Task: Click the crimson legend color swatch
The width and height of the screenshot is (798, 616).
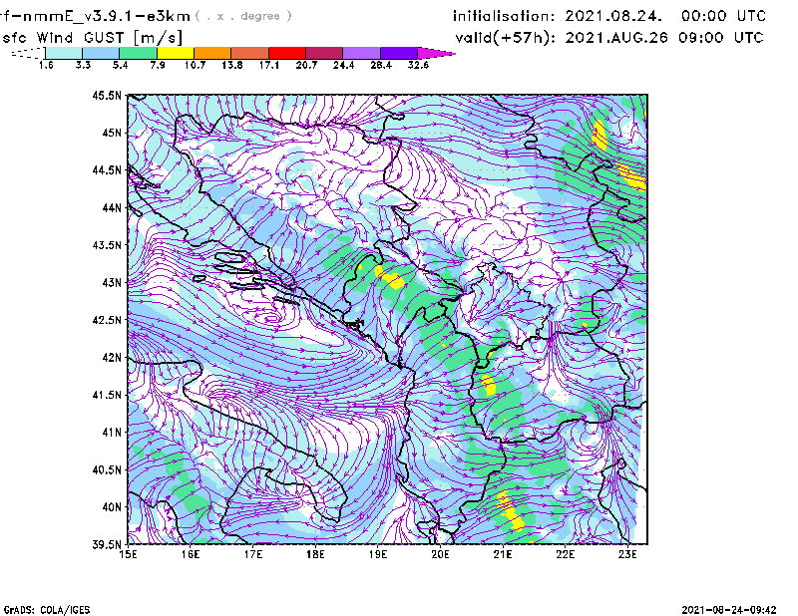Action: click(324, 53)
